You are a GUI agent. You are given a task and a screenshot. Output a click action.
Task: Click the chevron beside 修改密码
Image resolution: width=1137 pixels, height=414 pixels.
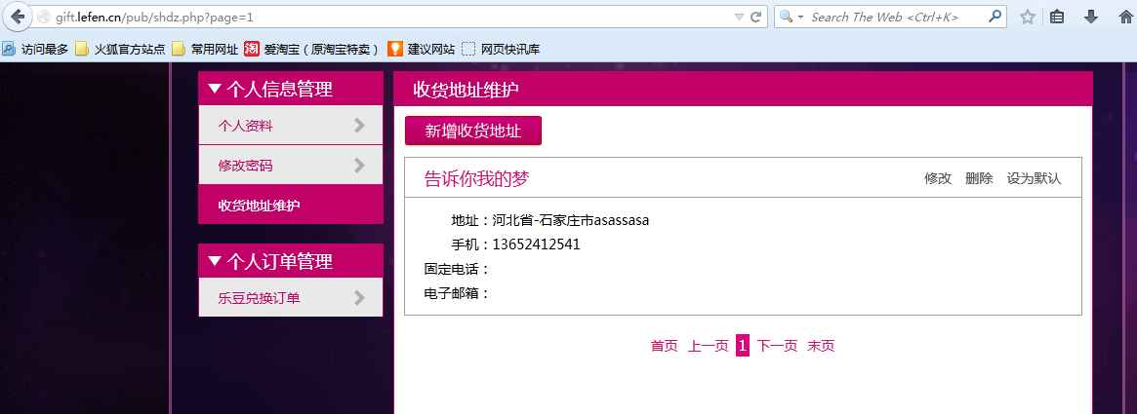point(359,165)
